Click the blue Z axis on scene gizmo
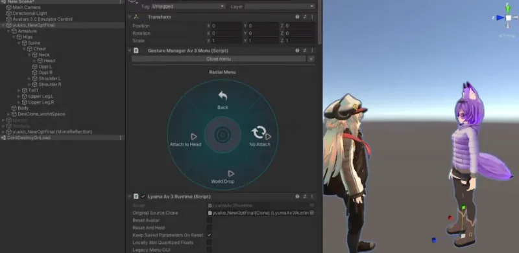519x253 pixels. click(500, 17)
